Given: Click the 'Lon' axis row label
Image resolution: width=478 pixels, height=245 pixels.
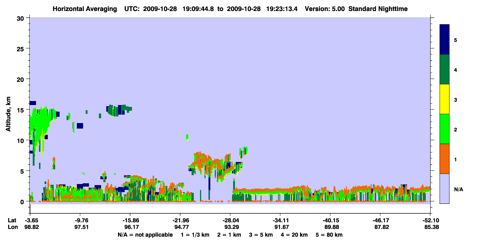Looking at the screenshot, I should click(x=13, y=227).
